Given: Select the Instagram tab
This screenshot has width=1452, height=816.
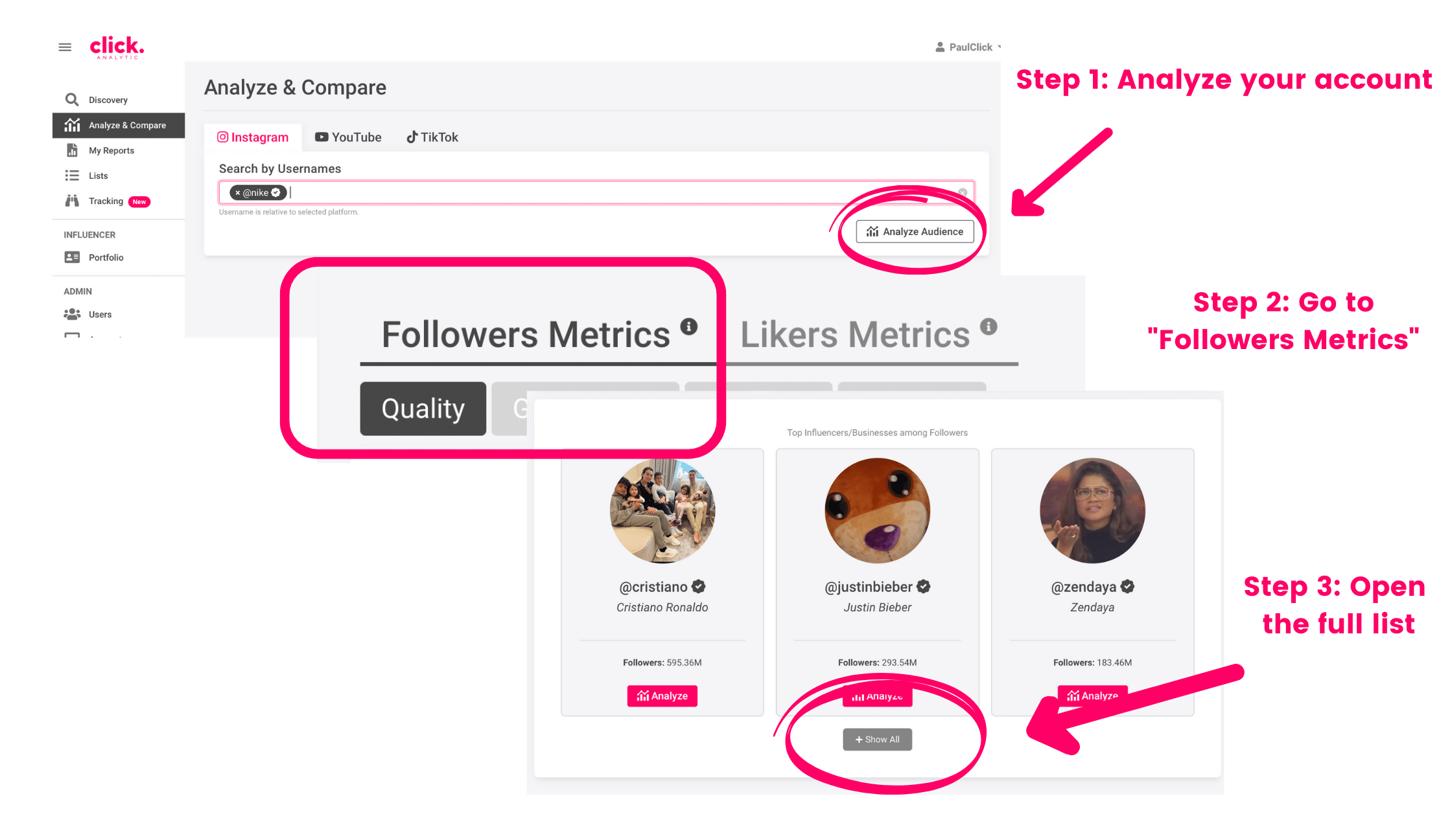Looking at the screenshot, I should tap(252, 137).
